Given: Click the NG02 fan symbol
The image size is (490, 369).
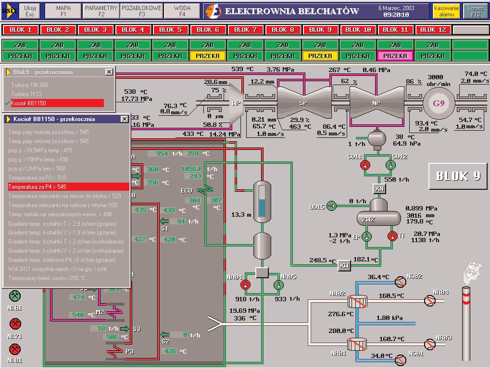Looking at the screenshot, I should 400,282.
